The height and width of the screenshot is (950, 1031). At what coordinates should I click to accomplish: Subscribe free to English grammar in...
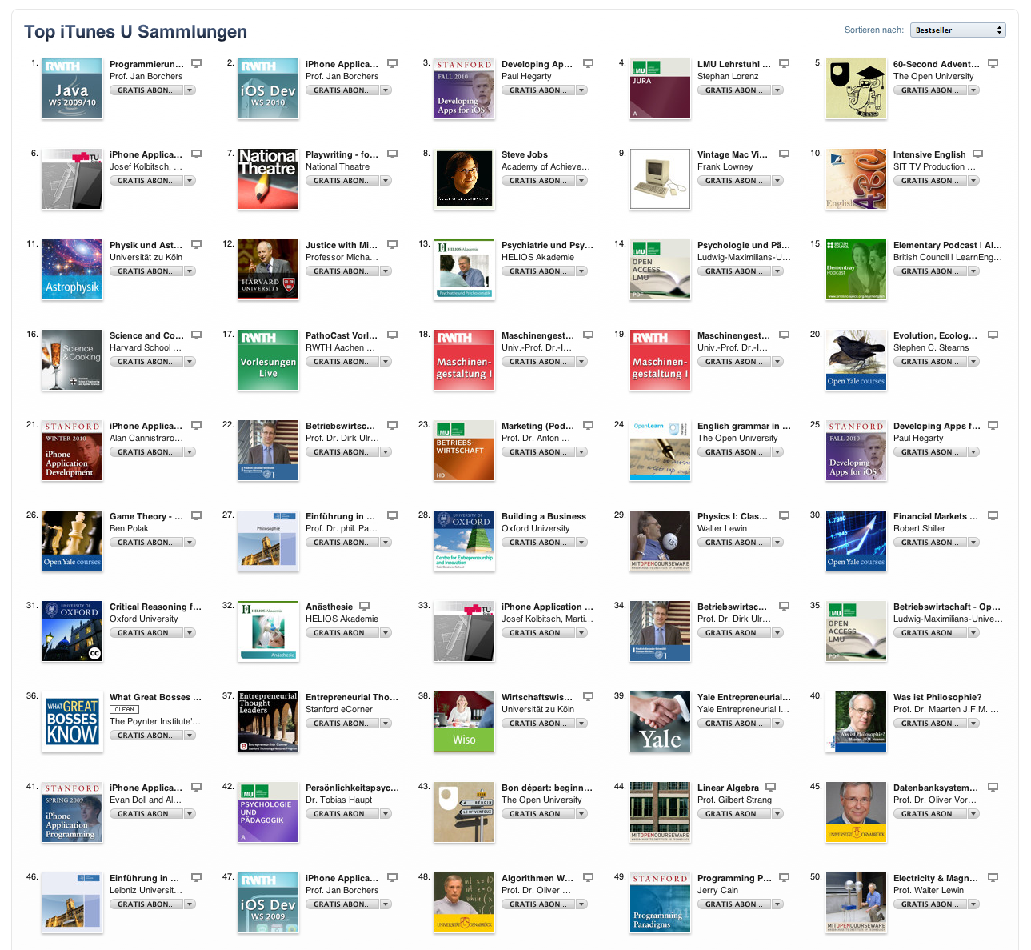(x=733, y=452)
